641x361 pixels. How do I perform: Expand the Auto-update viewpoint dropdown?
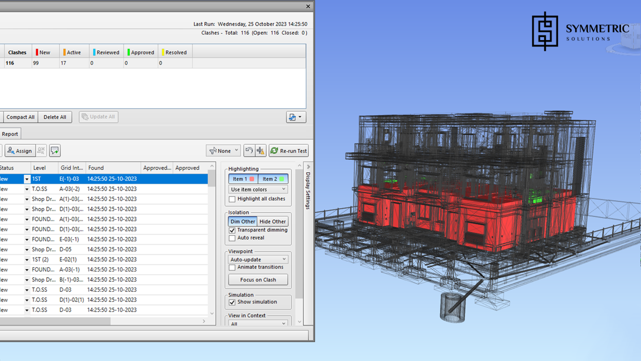258,260
